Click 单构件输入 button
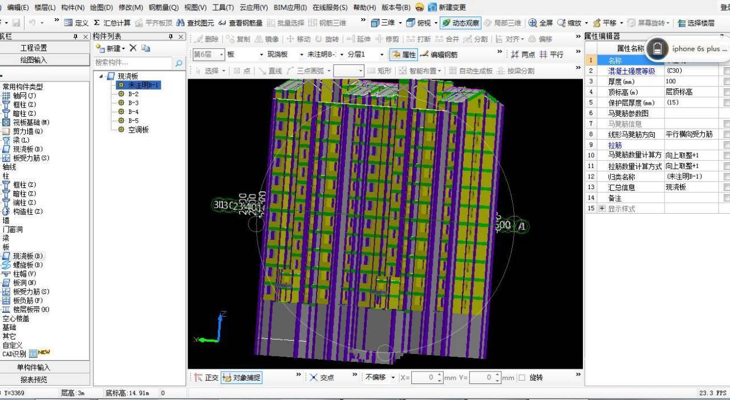 point(34,368)
